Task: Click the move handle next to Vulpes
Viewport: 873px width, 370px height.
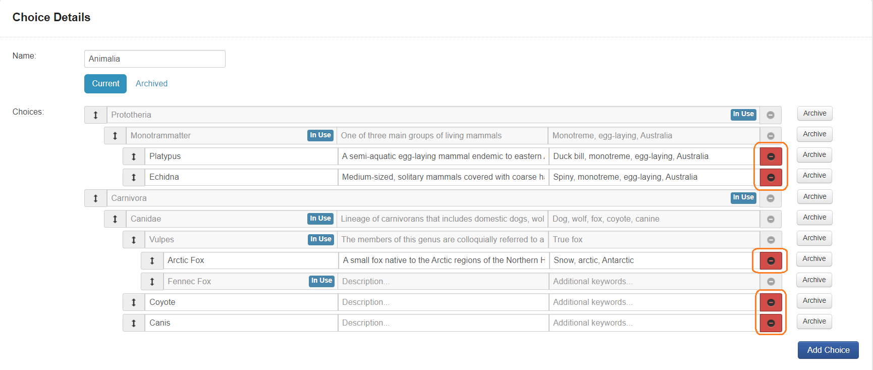Action: tap(134, 240)
